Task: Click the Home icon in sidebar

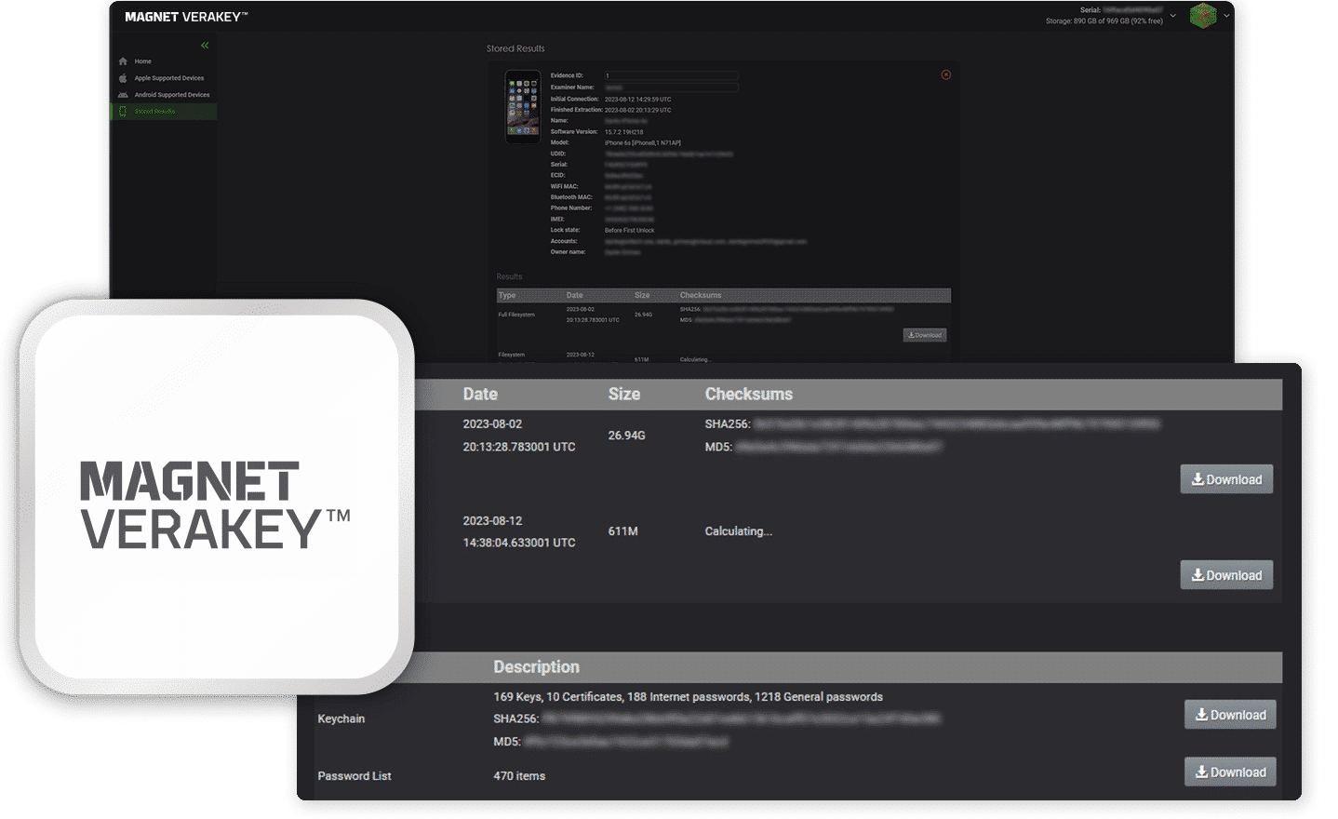Action: point(123,61)
